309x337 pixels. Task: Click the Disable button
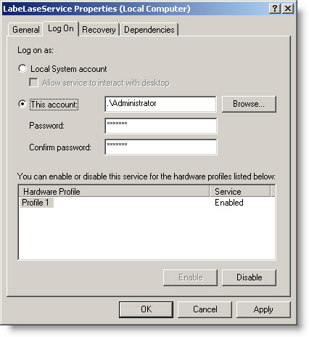249,277
